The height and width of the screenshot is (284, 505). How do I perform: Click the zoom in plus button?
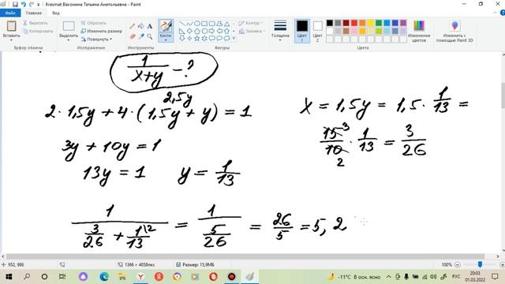(x=502, y=264)
